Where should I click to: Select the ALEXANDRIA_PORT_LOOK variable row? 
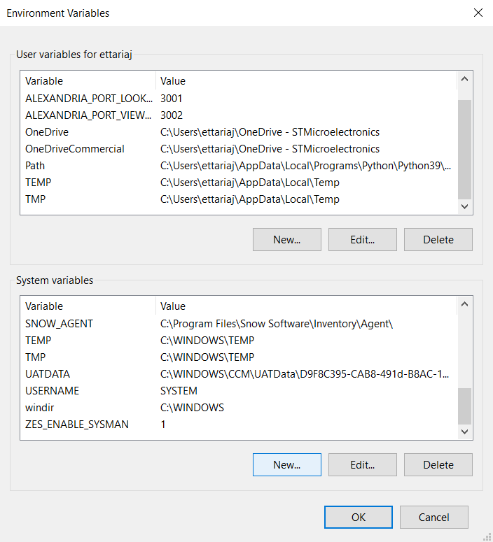click(x=88, y=99)
